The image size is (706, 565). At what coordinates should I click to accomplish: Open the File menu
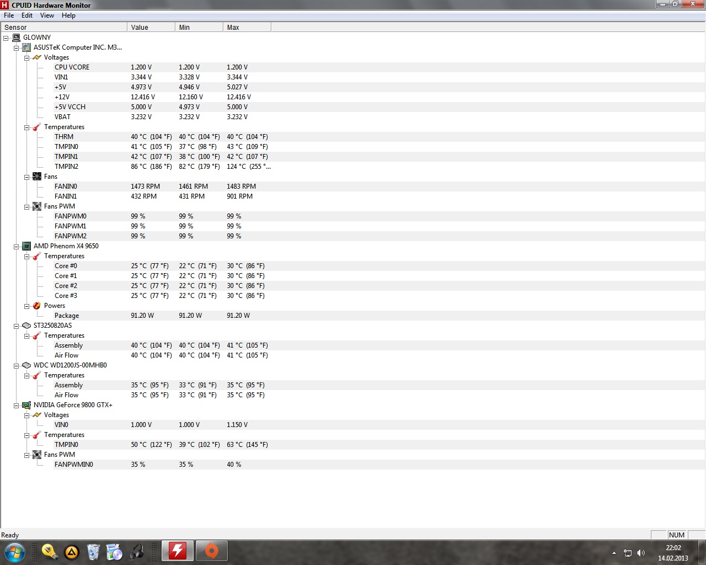click(x=9, y=15)
